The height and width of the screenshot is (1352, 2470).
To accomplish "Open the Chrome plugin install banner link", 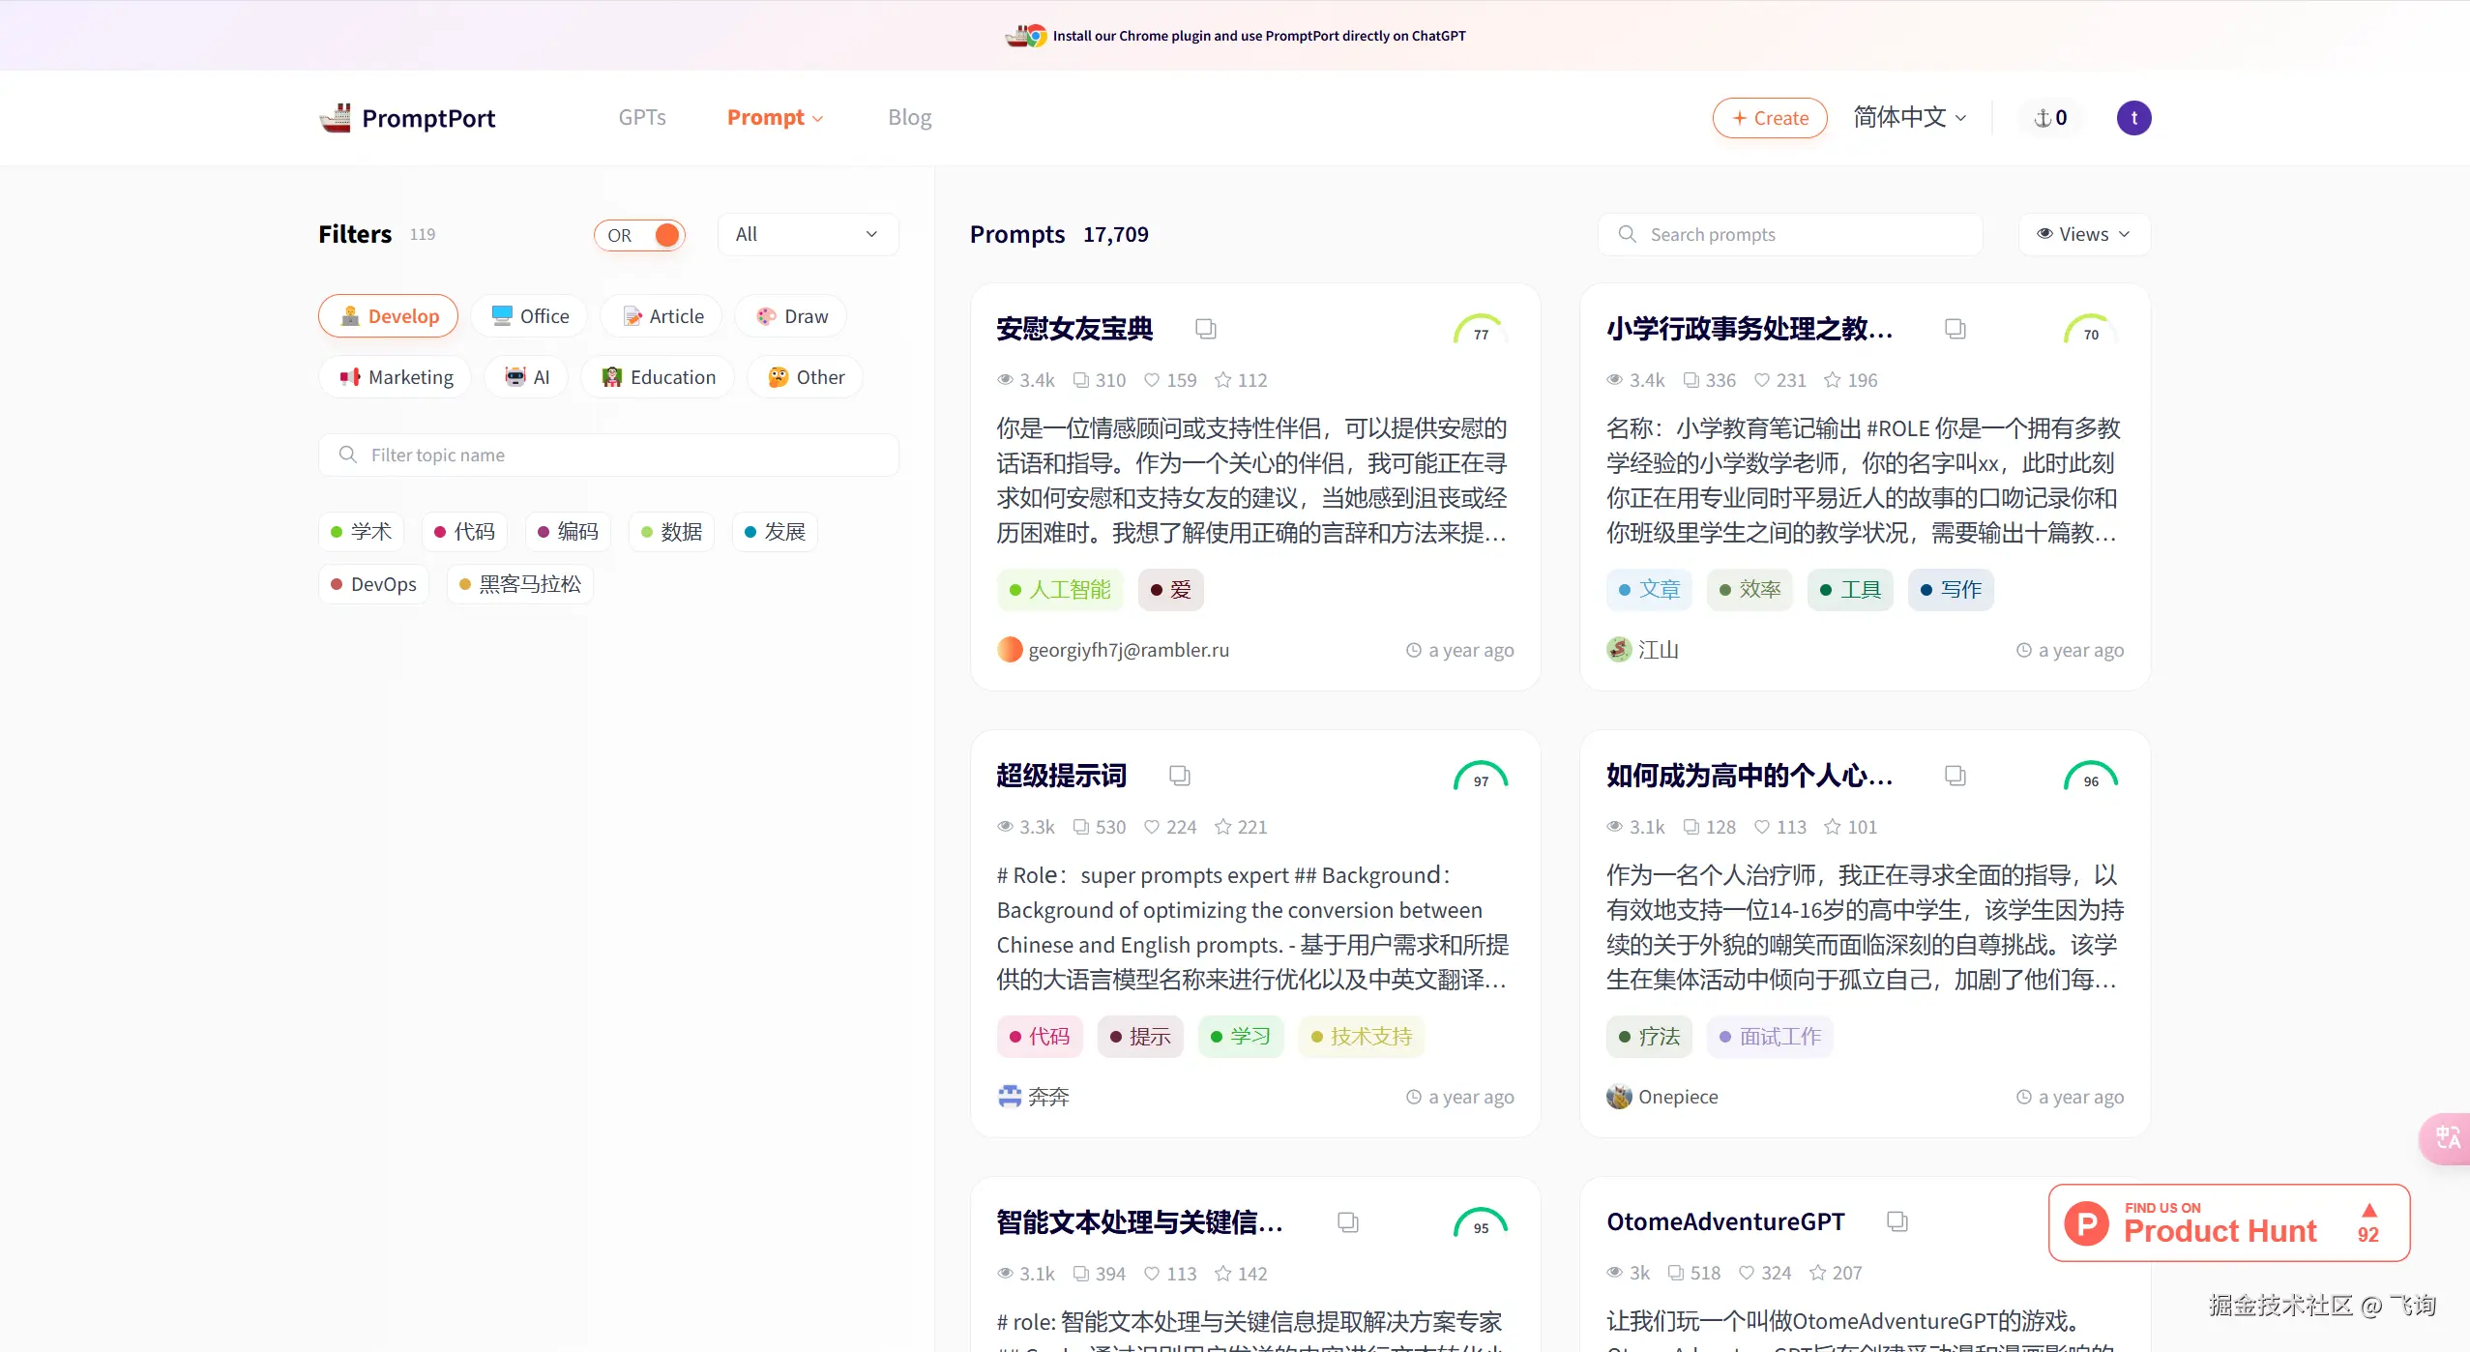I will pyautogui.click(x=1257, y=36).
